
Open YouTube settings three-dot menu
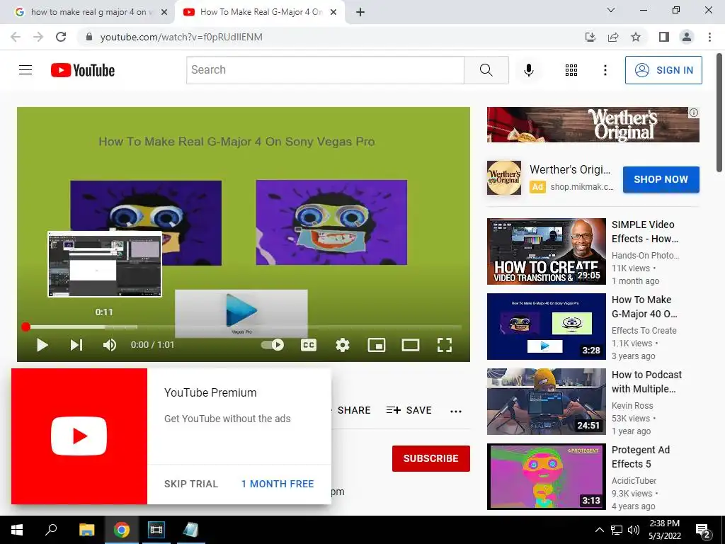click(x=605, y=70)
